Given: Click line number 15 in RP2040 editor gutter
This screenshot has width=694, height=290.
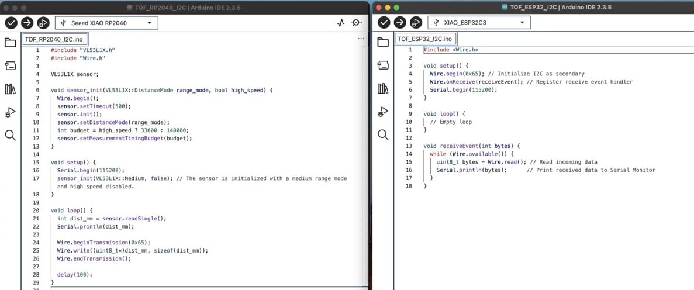Looking at the screenshot, I should (x=36, y=162).
